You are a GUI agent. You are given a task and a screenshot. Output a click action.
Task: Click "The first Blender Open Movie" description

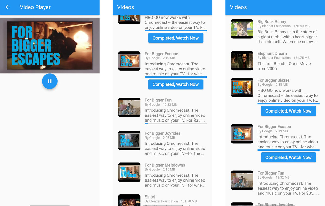point(284,66)
